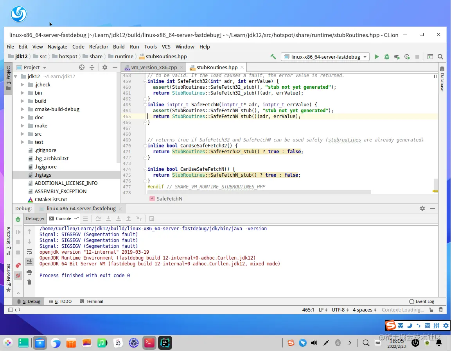
Task: Click LF line separator in status bar
Action: (x=323, y=310)
